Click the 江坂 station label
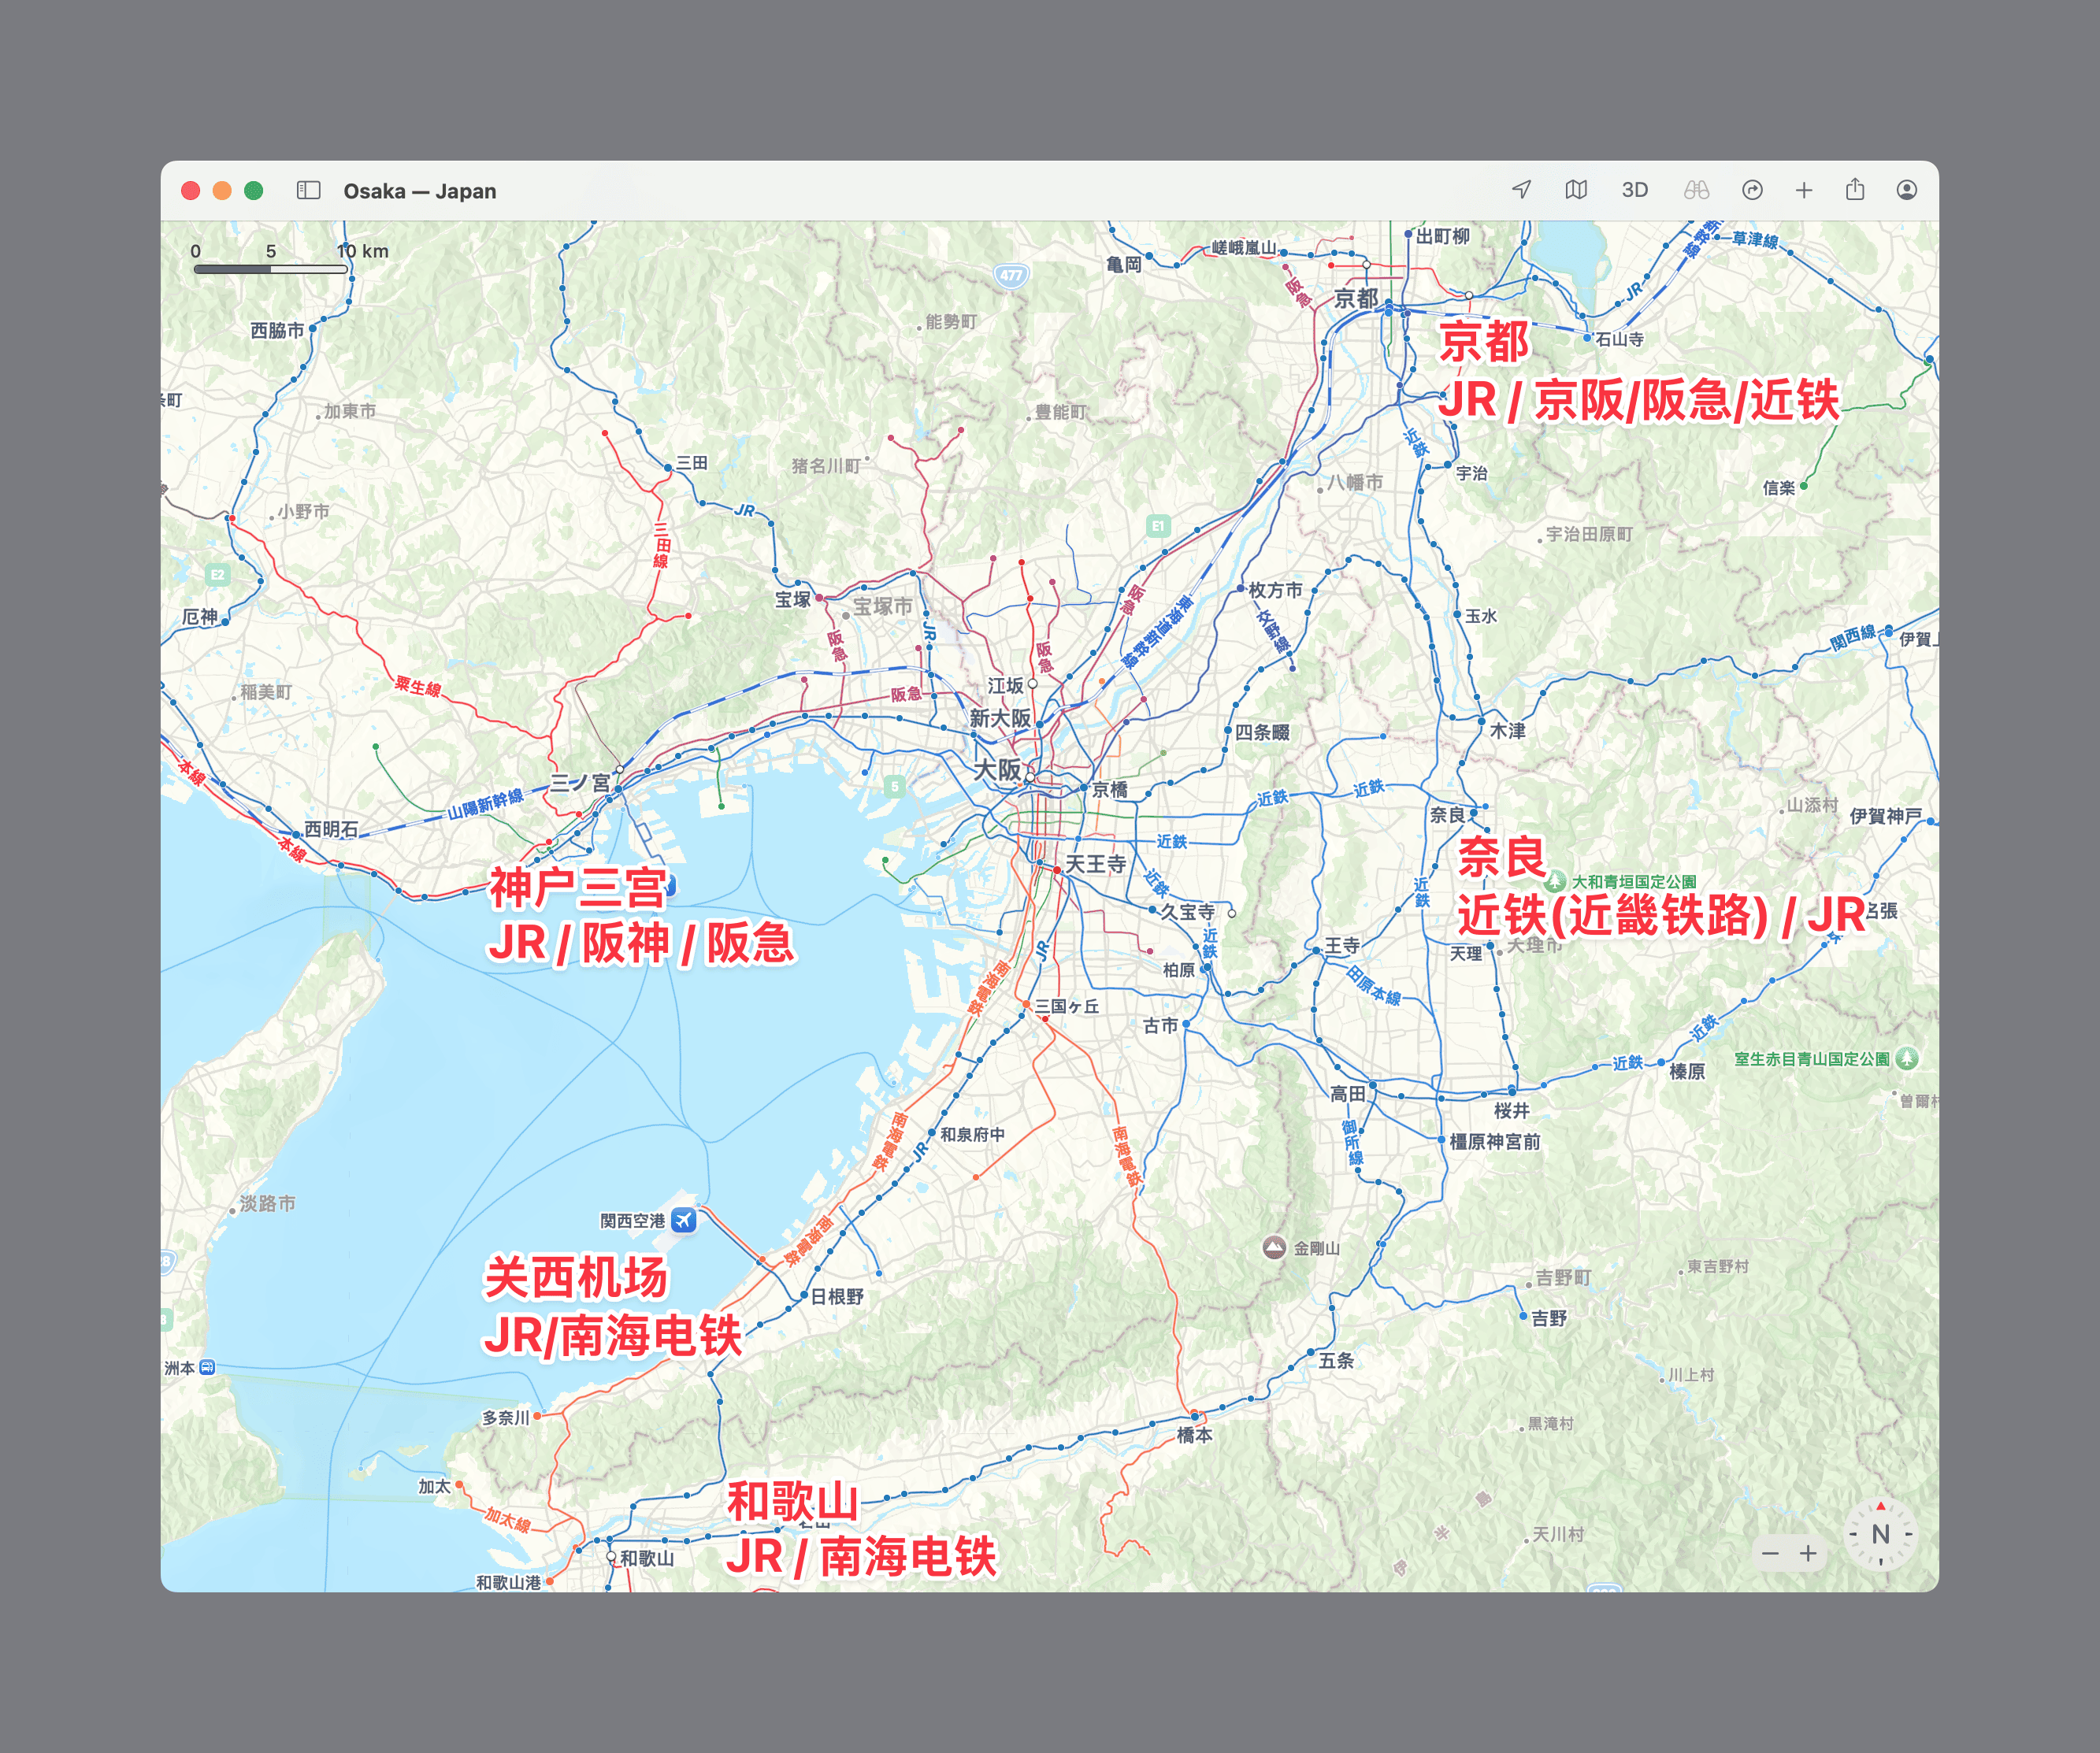The image size is (2100, 1753). (x=1005, y=685)
